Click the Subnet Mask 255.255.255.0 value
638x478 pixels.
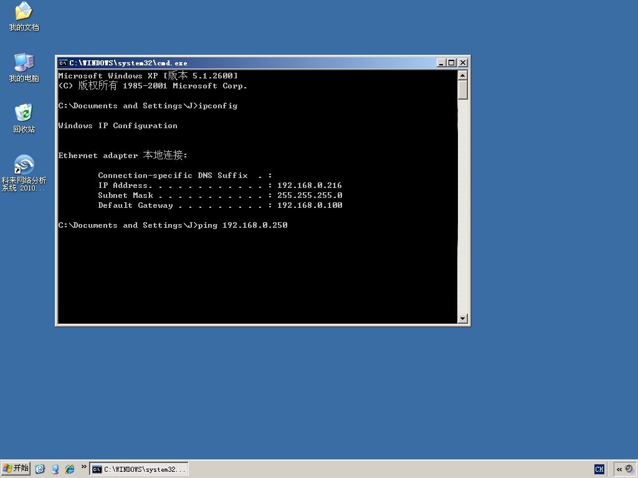tap(310, 195)
